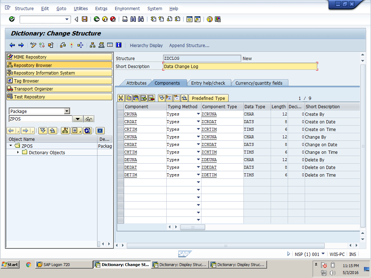The image size is (371, 278).
Task: Click the Activate matchstick icon
Action: click(72, 45)
